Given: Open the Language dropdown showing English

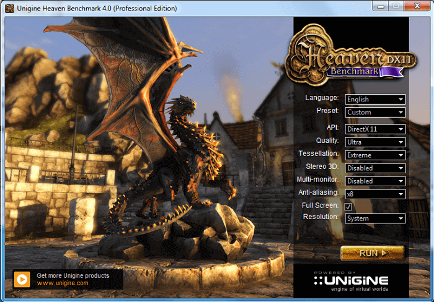Looking at the screenshot, I should point(374,99).
